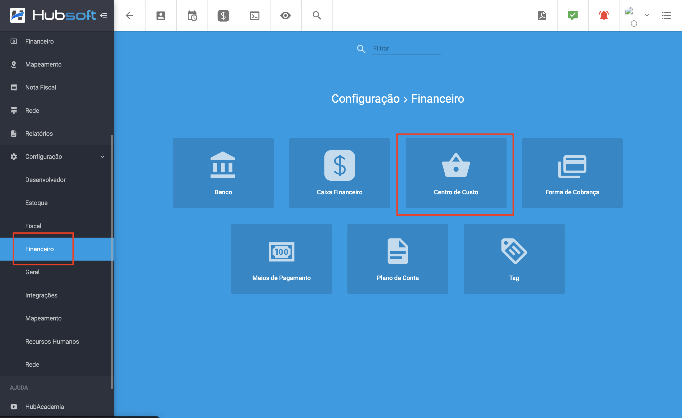
Task: Open the Meios de Pagamento card
Action: (281, 259)
